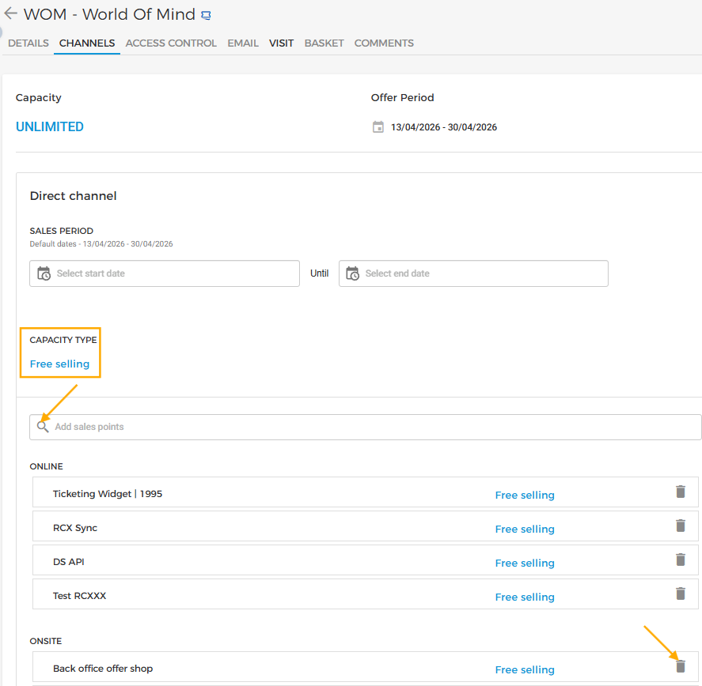The height and width of the screenshot is (686, 702).
Task: Open Free selling option for DS API
Action: point(525,563)
